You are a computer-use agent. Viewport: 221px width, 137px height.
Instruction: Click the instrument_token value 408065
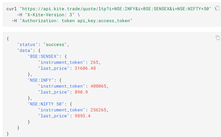pyautogui.click(x=98, y=86)
